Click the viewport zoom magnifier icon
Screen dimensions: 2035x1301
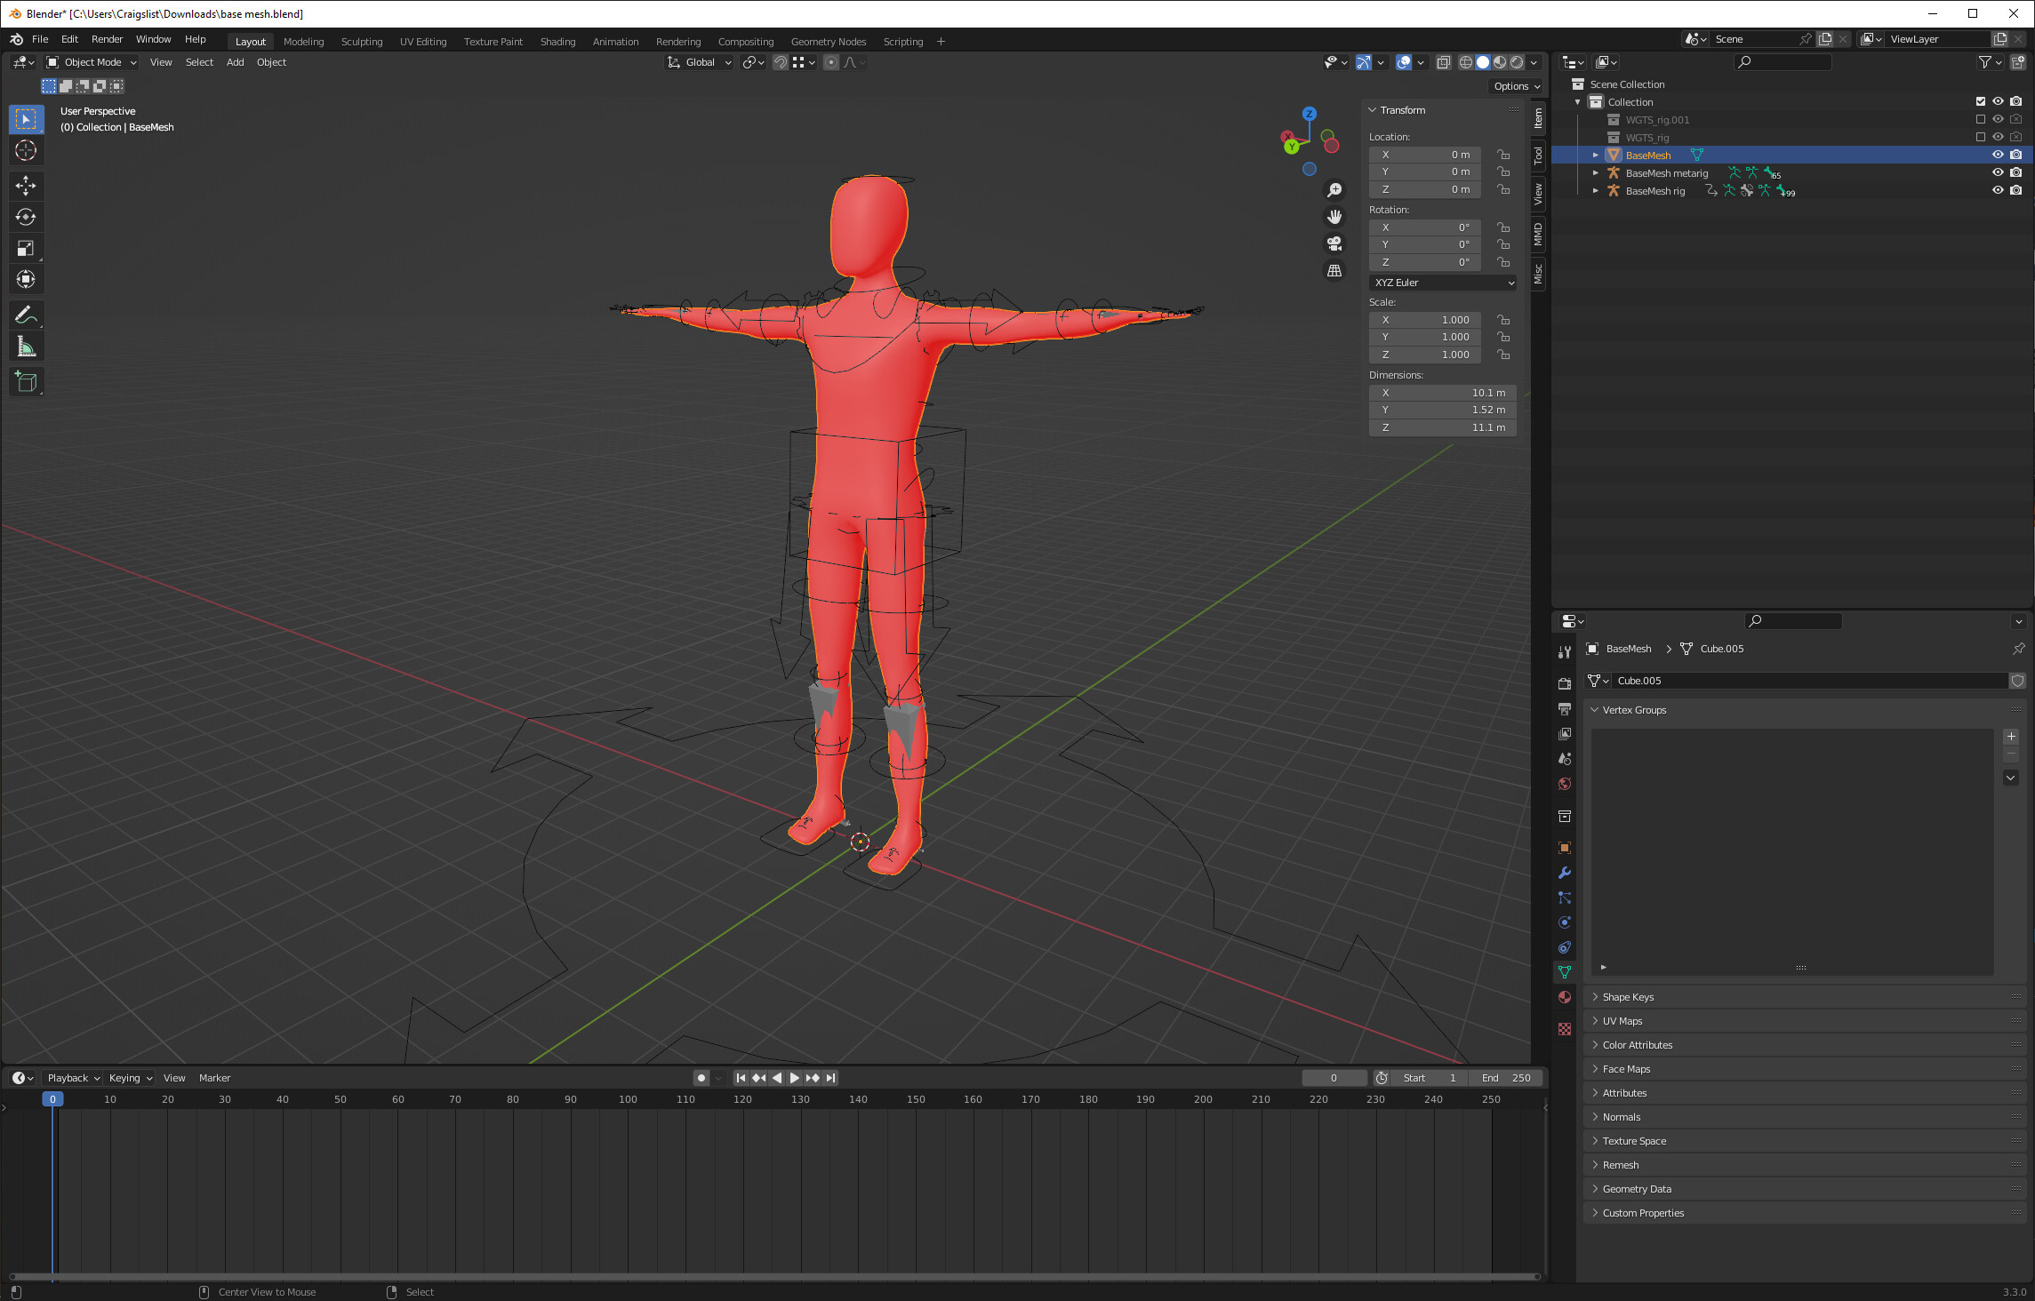1334,190
